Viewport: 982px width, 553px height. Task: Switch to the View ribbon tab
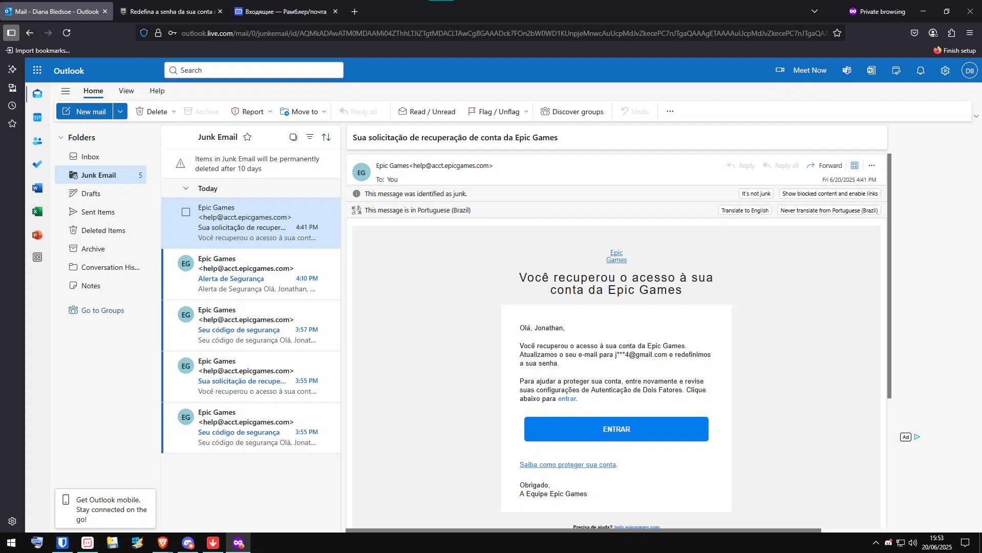click(126, 91)
